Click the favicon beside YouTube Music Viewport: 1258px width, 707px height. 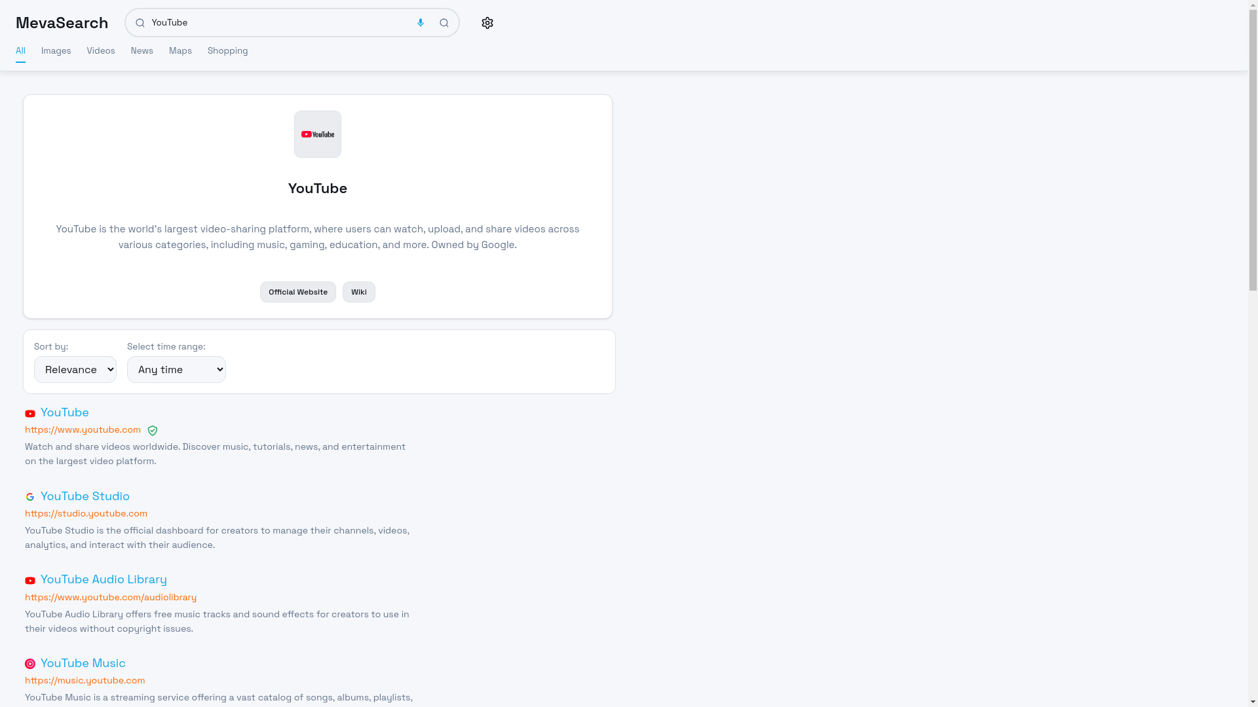point(30,664)
